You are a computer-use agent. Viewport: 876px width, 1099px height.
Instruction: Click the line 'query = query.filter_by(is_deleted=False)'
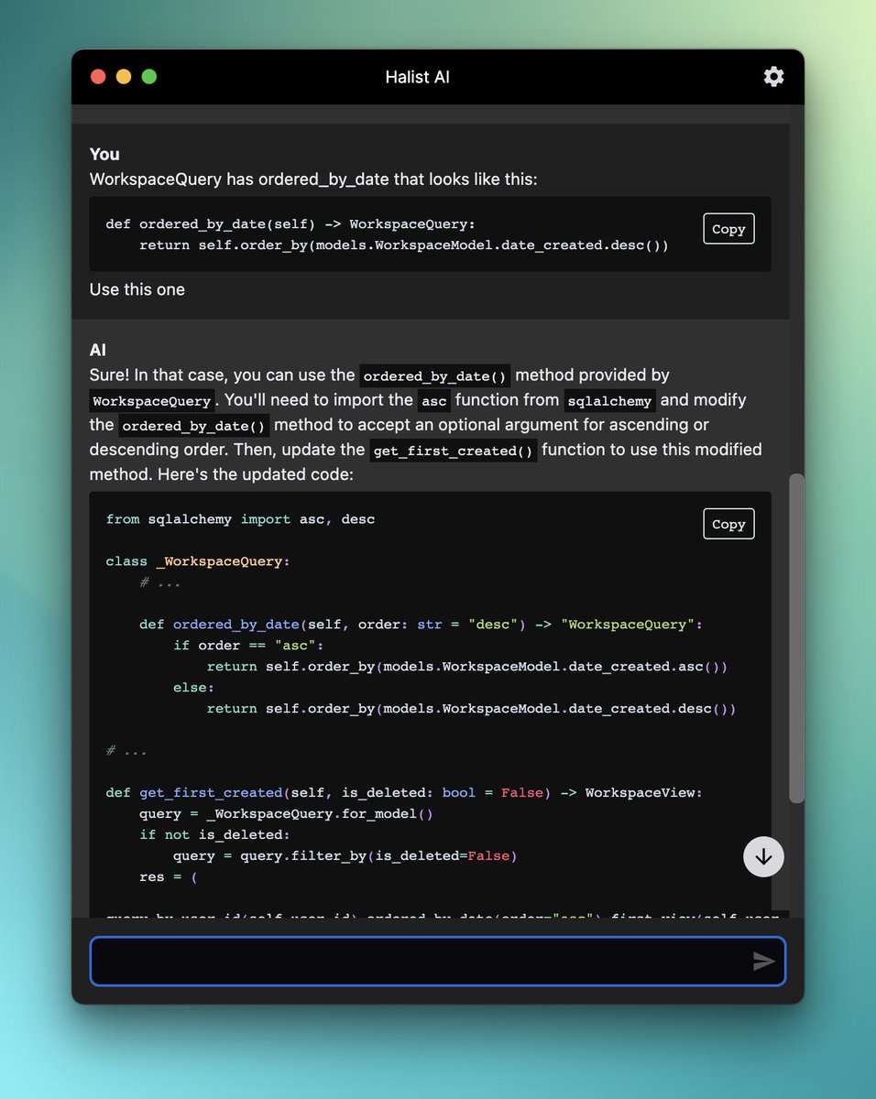[x=345, y=856]
